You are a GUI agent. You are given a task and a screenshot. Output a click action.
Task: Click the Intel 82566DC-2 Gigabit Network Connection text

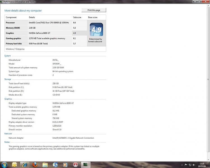tap(73, 138)
